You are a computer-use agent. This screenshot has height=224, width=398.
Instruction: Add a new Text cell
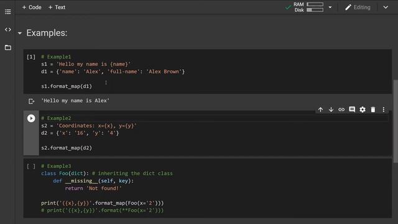[57, 7]
